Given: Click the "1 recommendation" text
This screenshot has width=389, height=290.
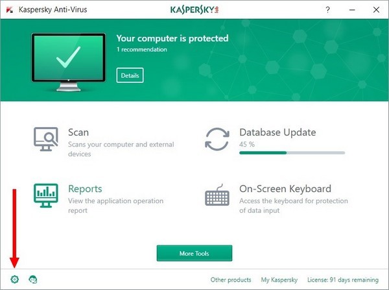Looking at the screenshot, I should 141,49.
